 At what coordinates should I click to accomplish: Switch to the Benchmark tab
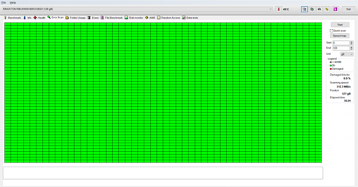pos(12,18)
